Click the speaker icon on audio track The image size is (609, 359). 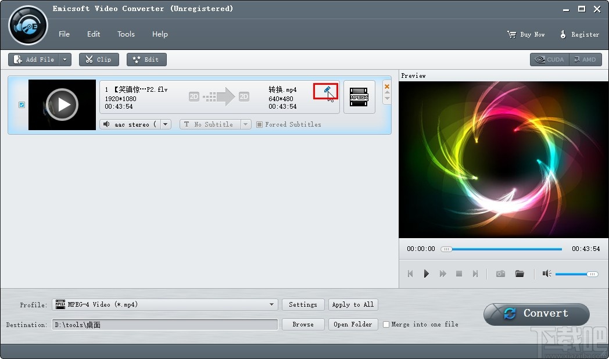click(106, 124)
